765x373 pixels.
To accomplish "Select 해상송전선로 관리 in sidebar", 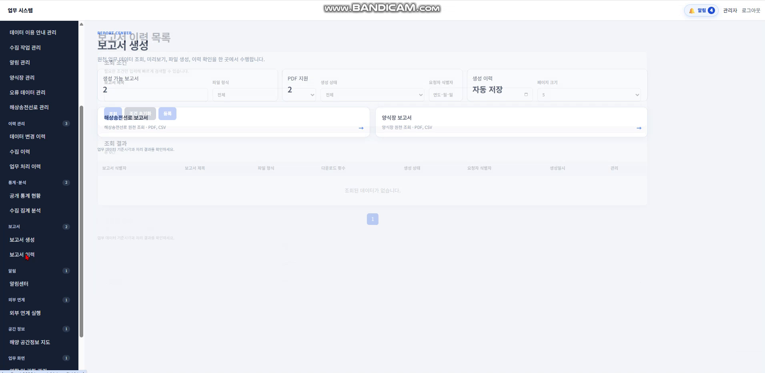I will click(x=29, y=107).
